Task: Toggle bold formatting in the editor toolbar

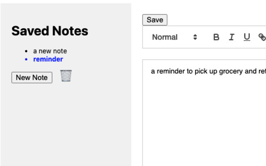Action: click(x=216, y=37)
